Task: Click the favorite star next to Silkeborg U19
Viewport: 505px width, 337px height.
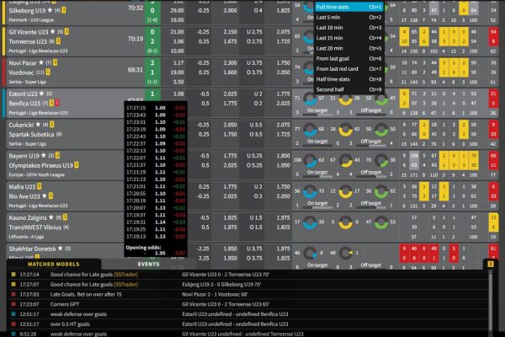Action: pyautogui.click(x=49, y=10)
